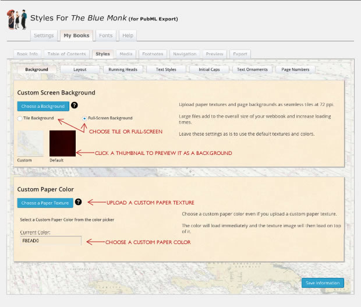This screenshot has height=307, width=361.
Task: Select the Tile Background radio button
Action: click(x=20, y=118)
